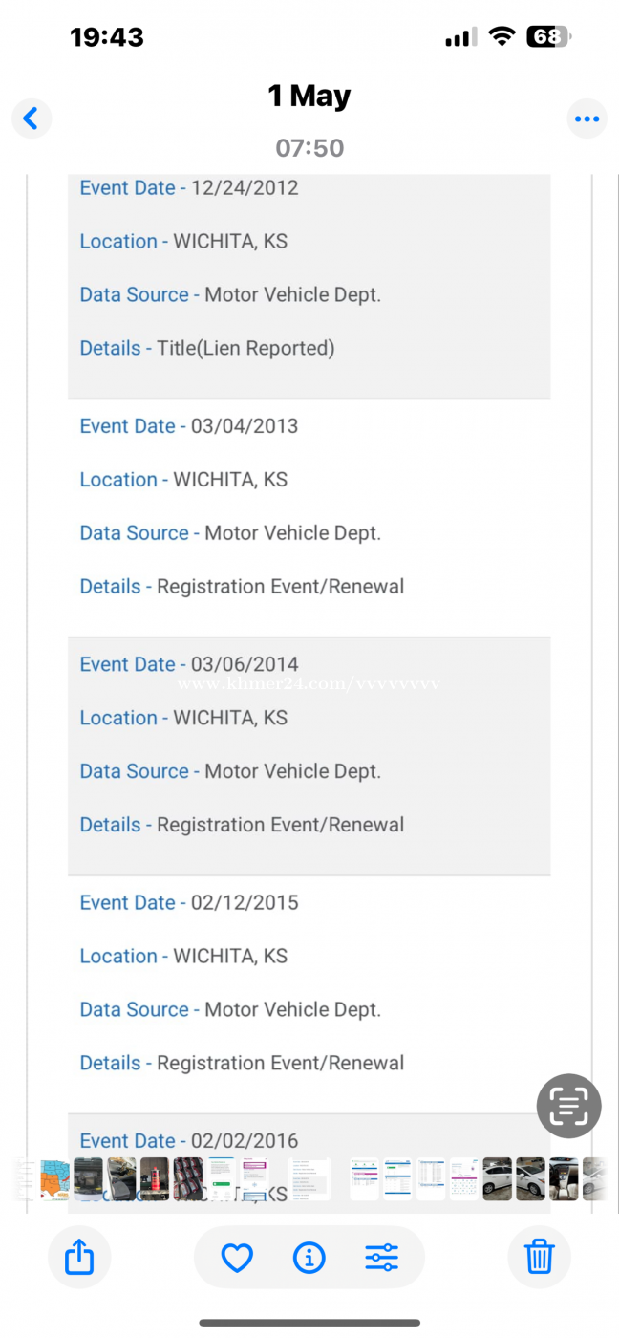Select the orange map thumbnail in filmstrip
This screenshot has width=619, height=1338.
[54, 1179]
